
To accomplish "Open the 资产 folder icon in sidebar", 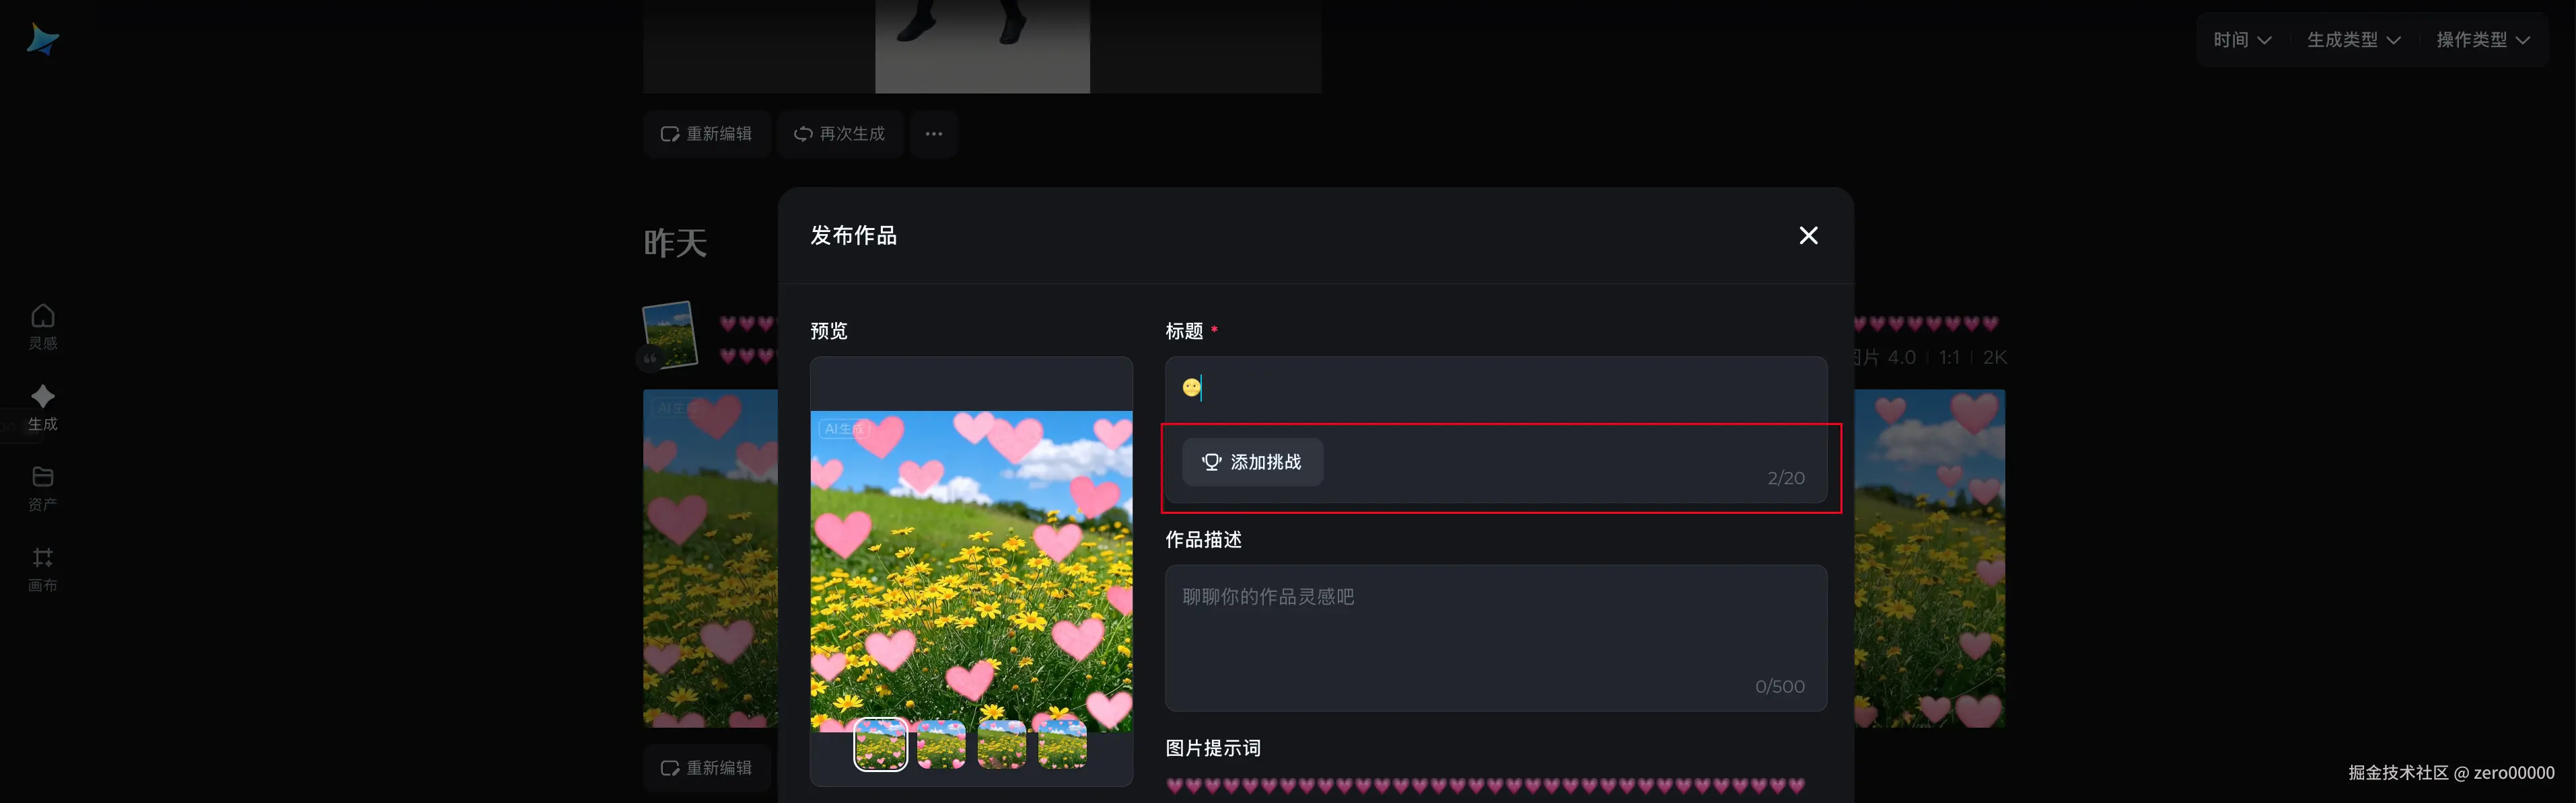I will coord(42,477).
